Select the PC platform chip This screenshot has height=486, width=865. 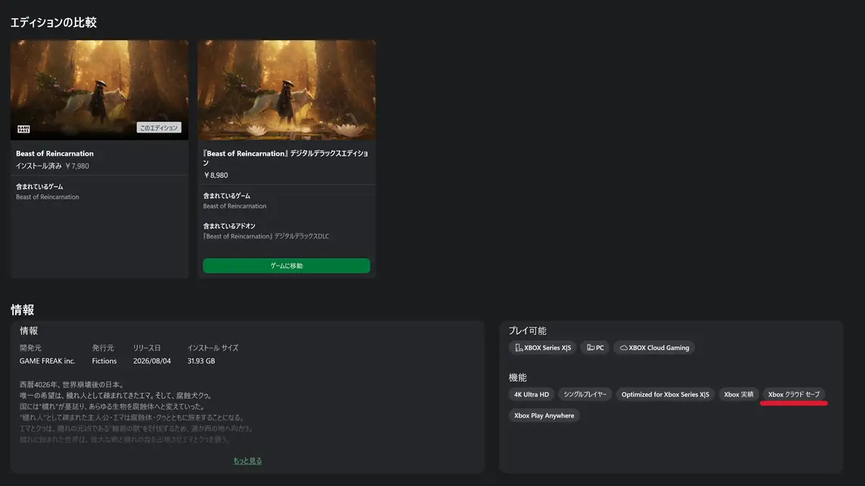[x=595, y=348]
